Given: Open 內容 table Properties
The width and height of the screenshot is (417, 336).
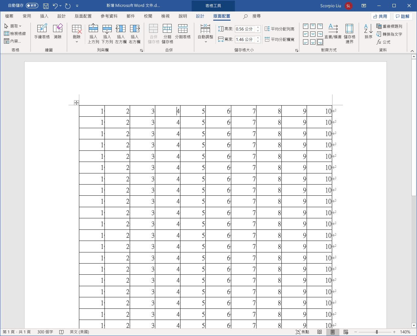Looking at the screenshot, I should (12, 41).
